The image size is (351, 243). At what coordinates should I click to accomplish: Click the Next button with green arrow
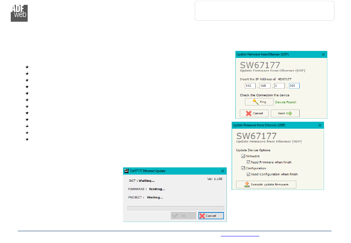285,113
